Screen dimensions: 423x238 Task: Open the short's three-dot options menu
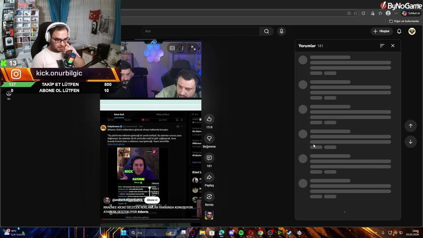[183, 48]
